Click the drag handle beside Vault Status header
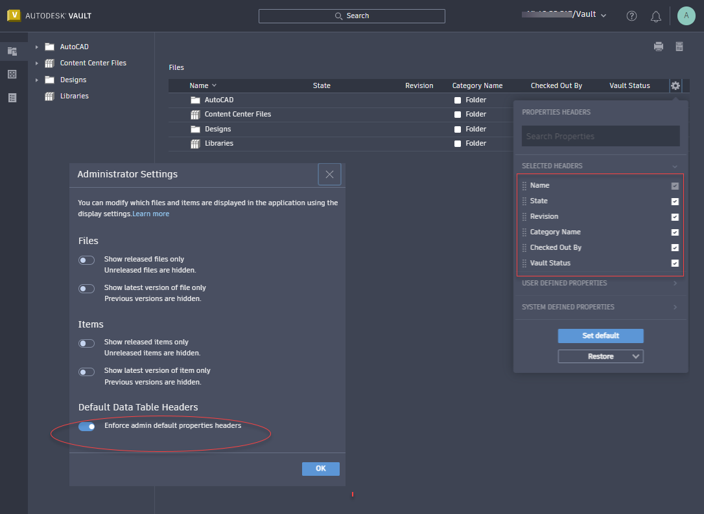 [x=524, y=263]
